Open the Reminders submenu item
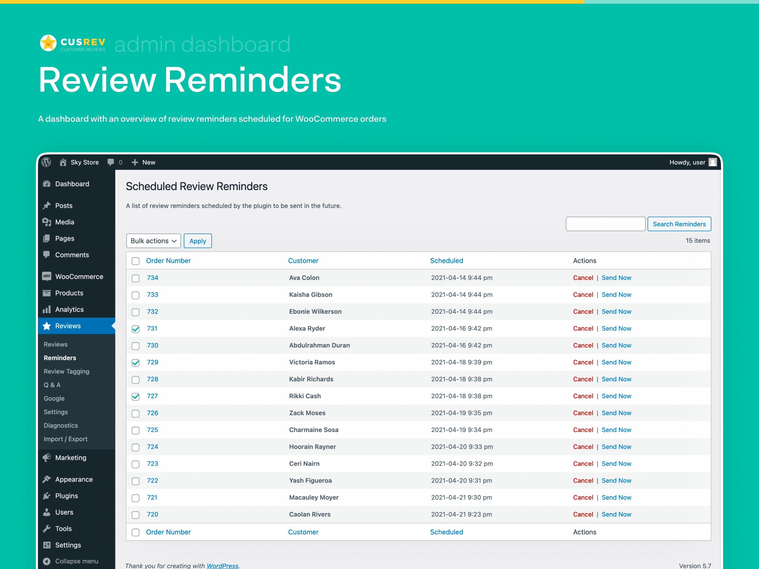The width and height of the screenshot is (759, 569). [60, 358]
